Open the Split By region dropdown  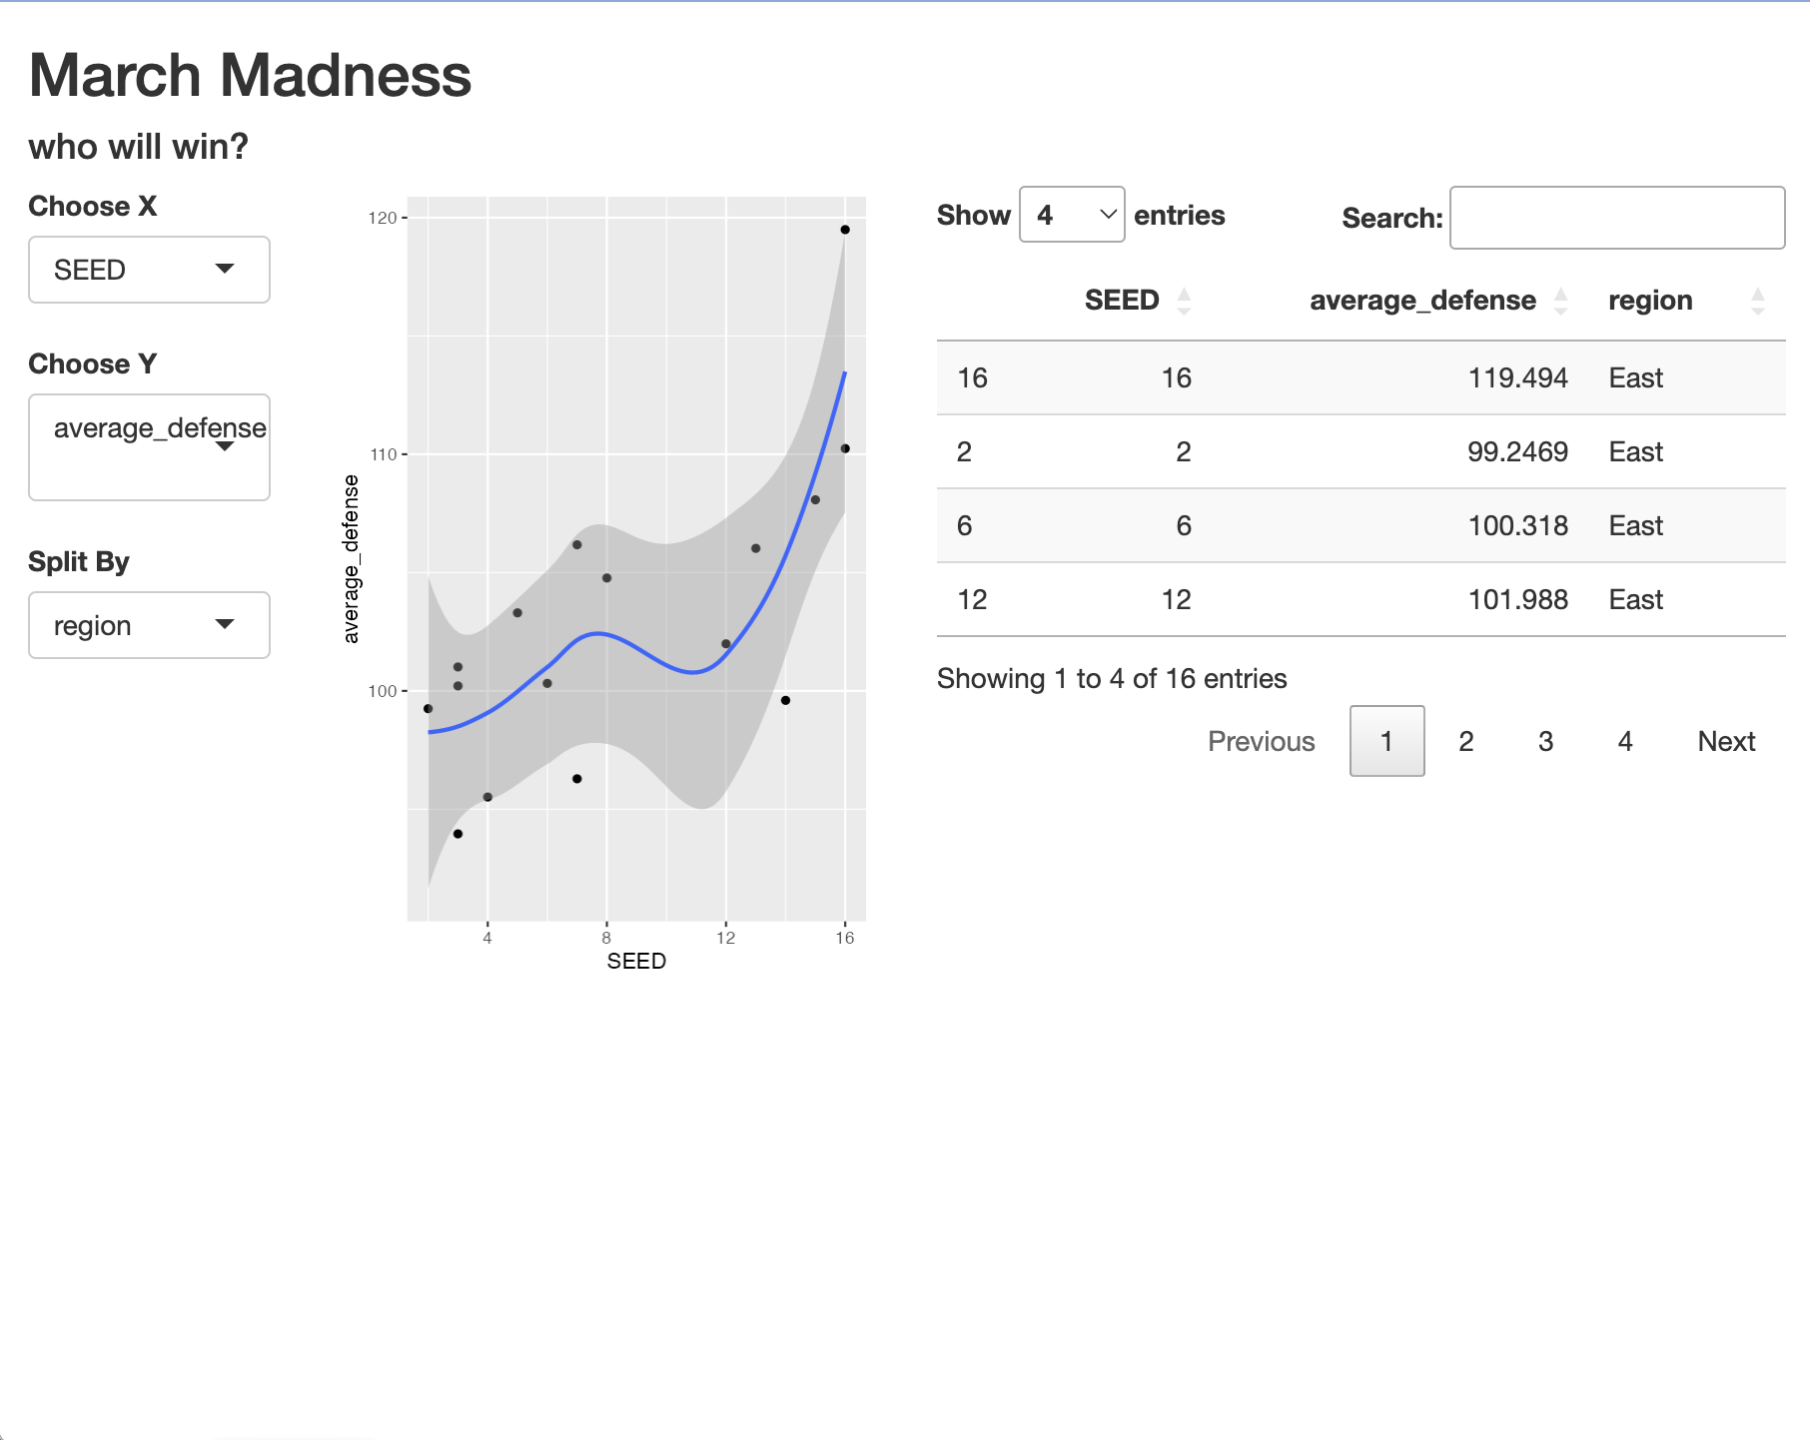click(149, 625)
